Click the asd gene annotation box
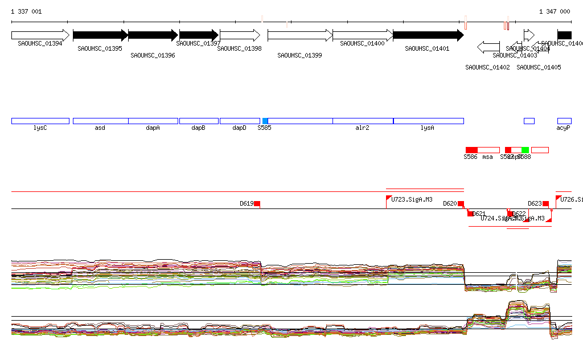 click(x=100, y=121)
